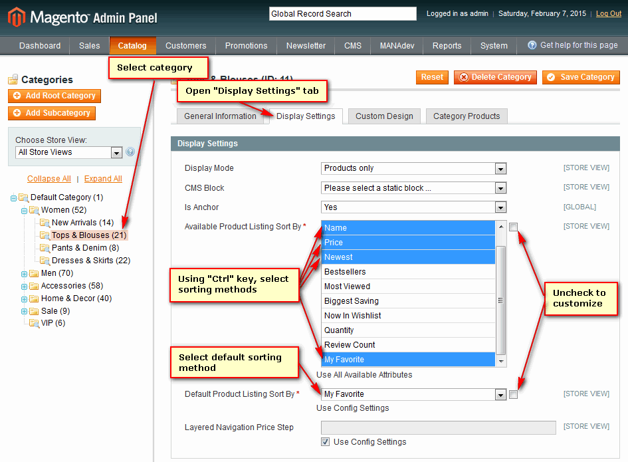This screenshot has height=462, width=628.
Task: Open the Sales menu
Action: pyautogui.click(x=89, y=46)
